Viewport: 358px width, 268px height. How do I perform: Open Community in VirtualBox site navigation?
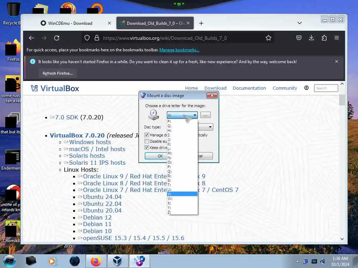coord(285,88)
